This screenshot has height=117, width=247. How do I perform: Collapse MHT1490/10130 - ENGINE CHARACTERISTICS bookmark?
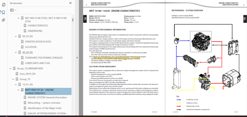point(18,90)
